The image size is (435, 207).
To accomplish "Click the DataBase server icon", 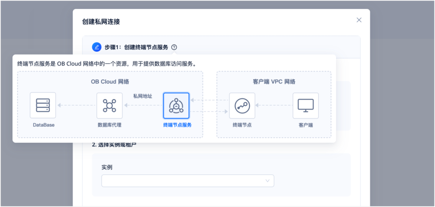I will click(43, 105).
